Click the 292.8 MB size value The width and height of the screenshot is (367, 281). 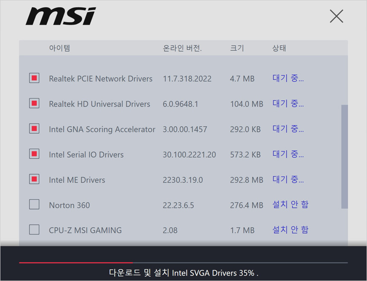tap(247, 180)
